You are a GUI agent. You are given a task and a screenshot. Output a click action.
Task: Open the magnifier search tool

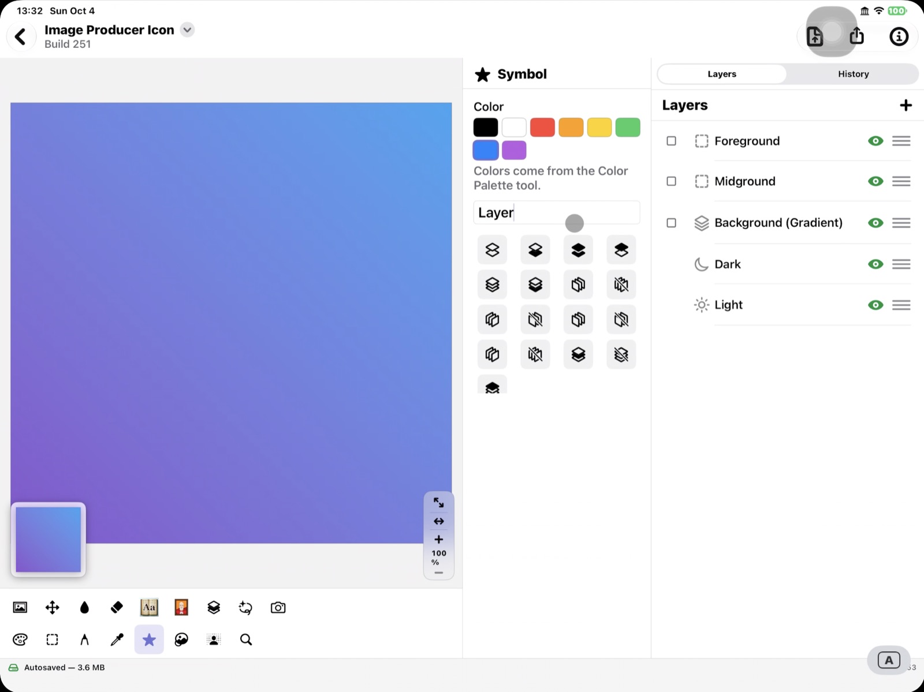[246, 639]
